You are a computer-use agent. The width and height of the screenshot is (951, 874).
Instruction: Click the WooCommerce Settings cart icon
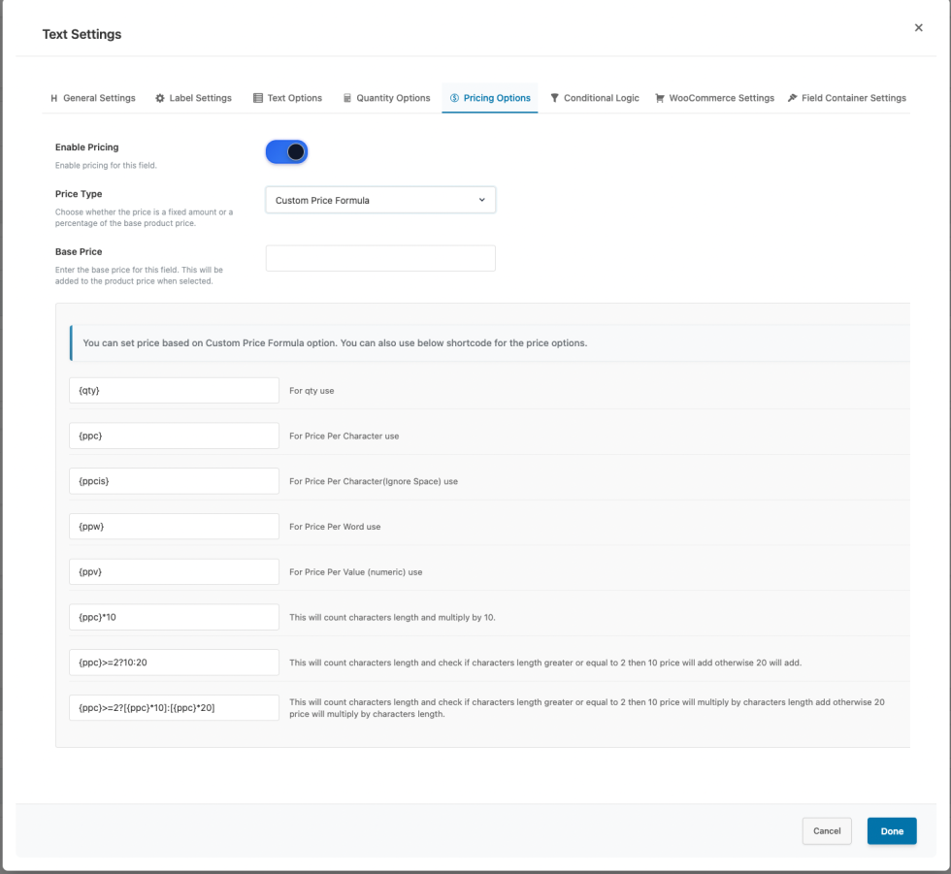pos(660,98)
